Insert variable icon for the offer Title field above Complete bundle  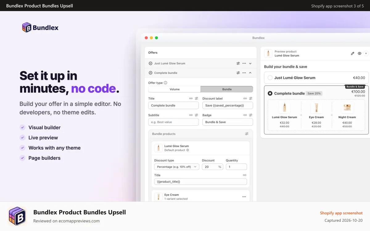191,99
